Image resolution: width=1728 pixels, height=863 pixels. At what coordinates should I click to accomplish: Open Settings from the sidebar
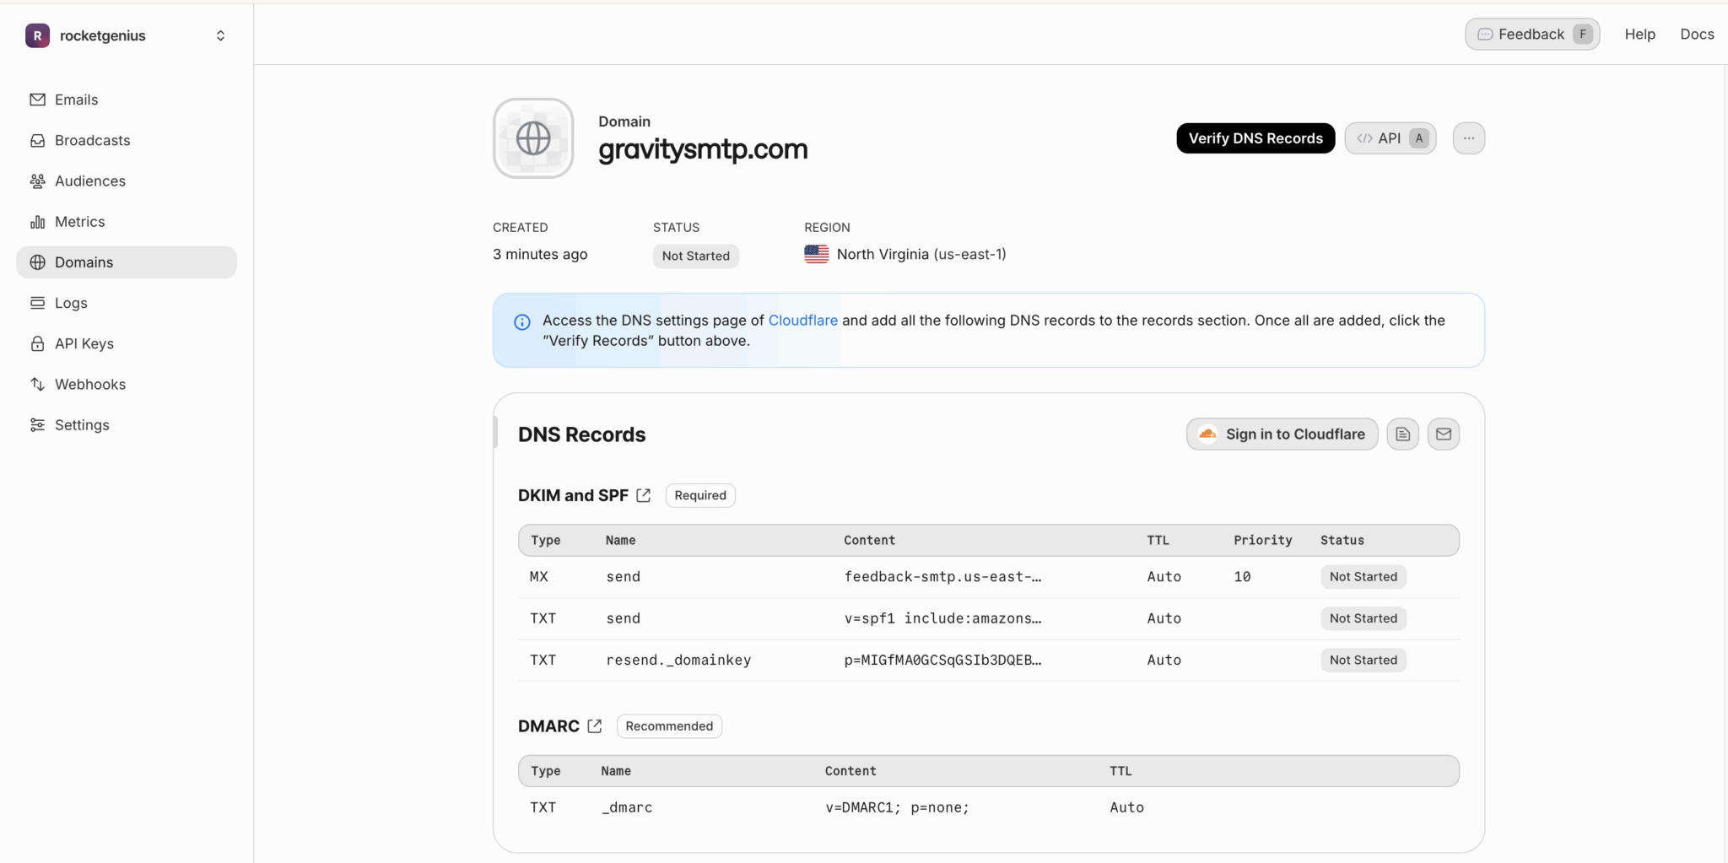82,424
